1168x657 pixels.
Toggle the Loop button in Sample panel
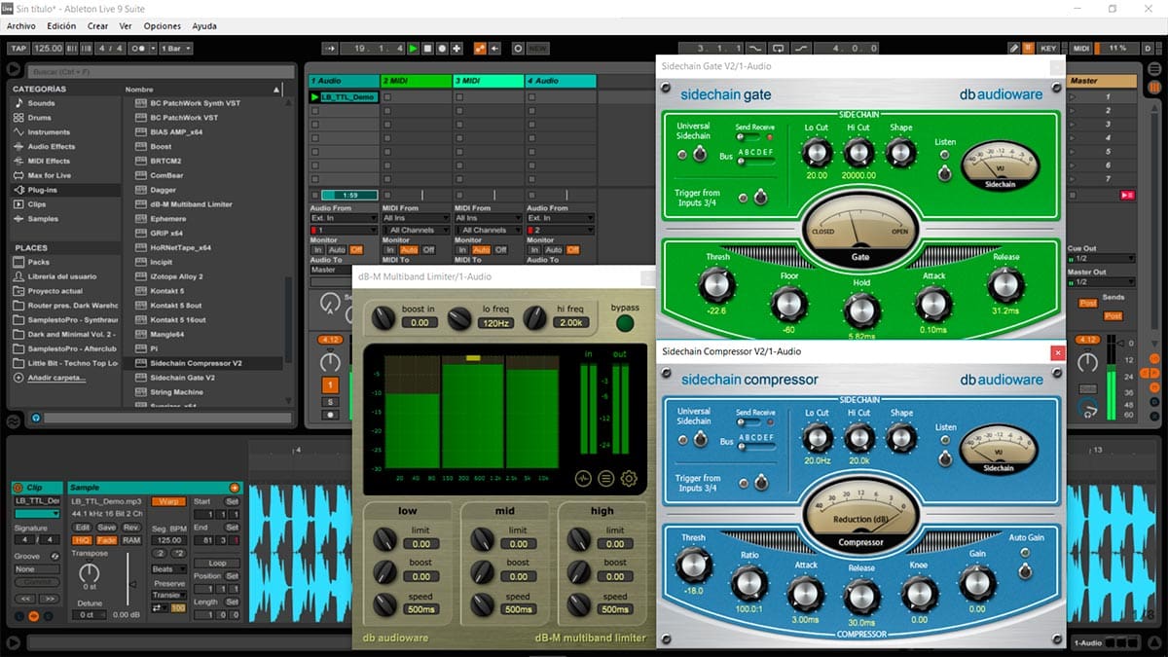tap(217, 564)
